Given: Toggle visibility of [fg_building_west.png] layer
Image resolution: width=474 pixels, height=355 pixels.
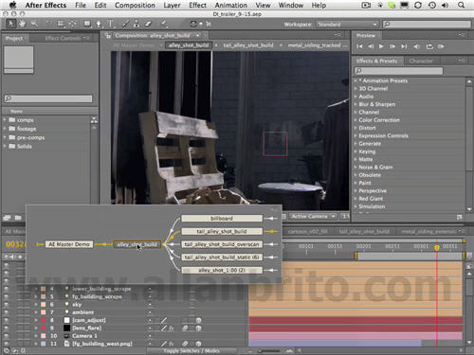Looking at the screenshot, I should pos(6,344).
